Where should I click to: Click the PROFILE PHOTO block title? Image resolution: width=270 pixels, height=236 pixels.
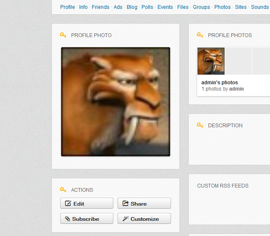91,35
